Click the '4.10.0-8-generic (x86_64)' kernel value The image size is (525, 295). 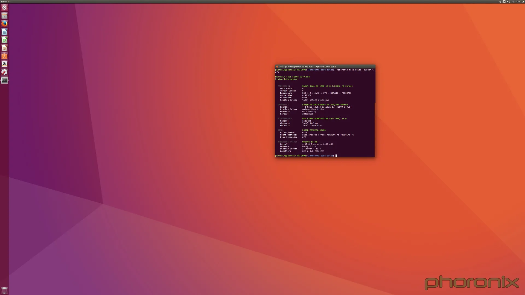[317, 144]
